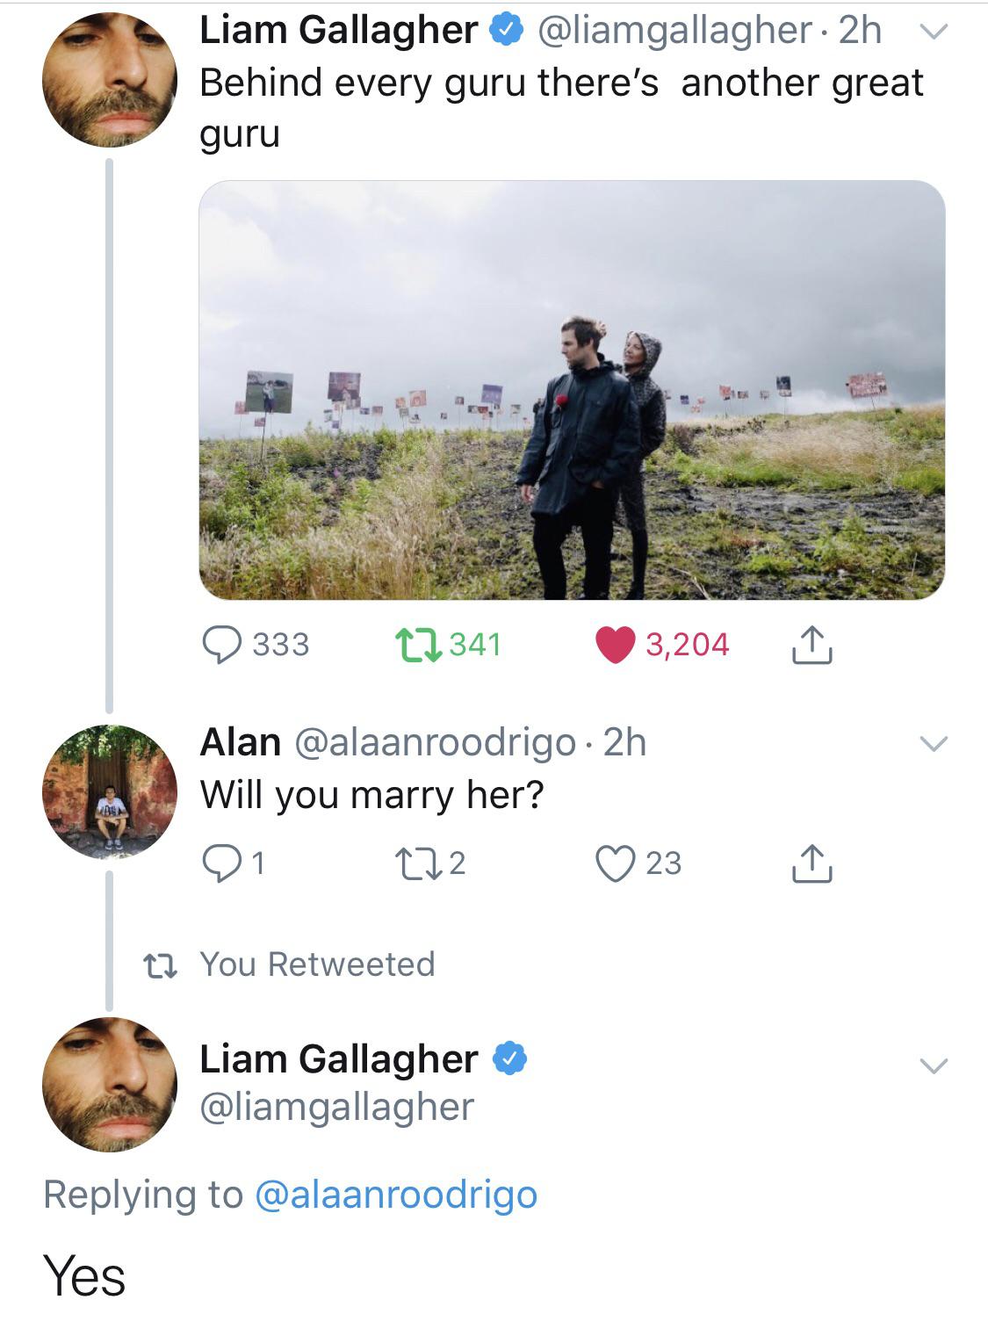Tap Liam Gallagher's avatar on top tweet

(x=110, y=79)
